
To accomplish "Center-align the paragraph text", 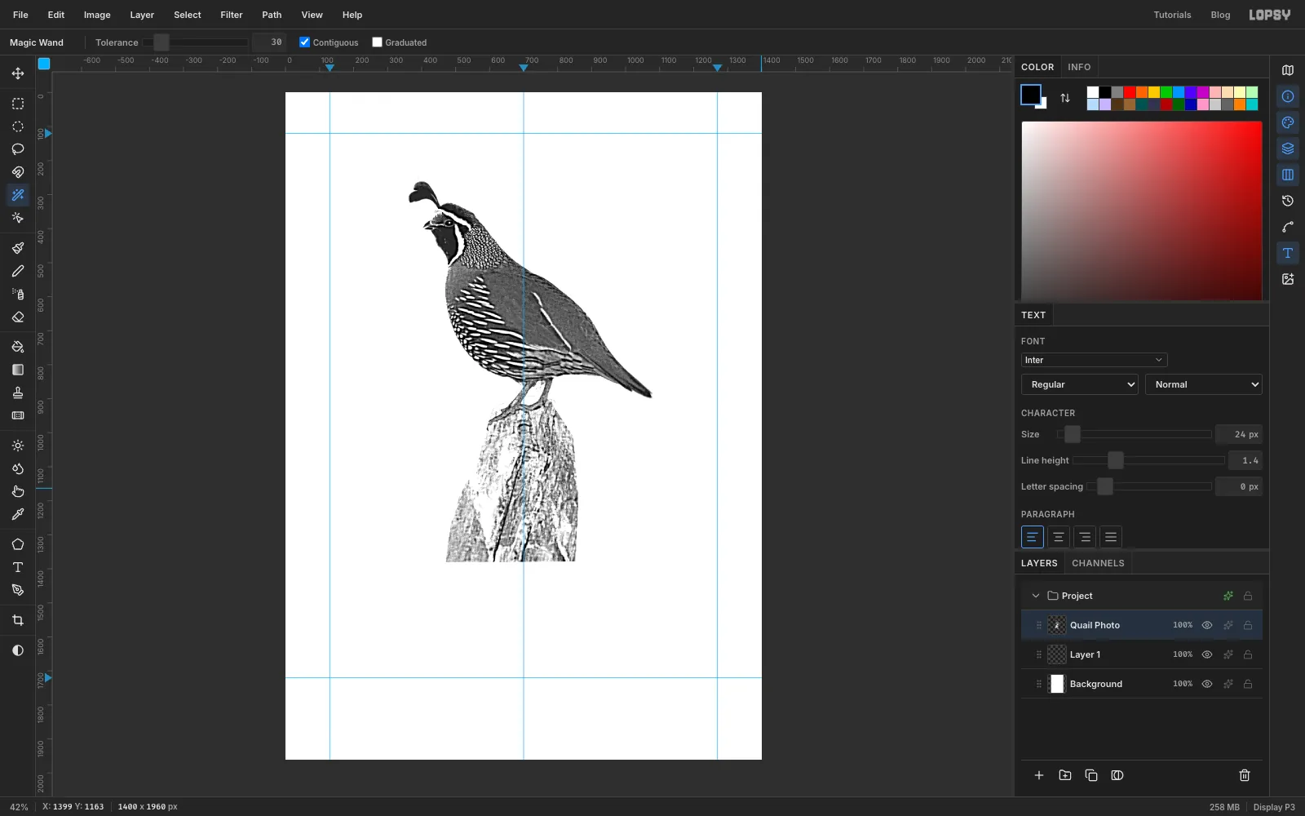I will tap(1058, 537).
